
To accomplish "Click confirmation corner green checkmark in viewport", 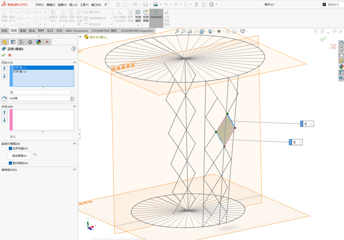I will click(323, 39).
